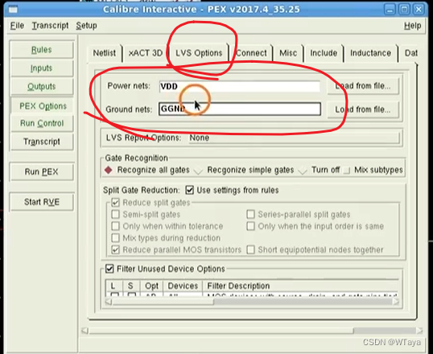Select the LVS Options tab
The image size is (433, 354).
coord(199,53)
